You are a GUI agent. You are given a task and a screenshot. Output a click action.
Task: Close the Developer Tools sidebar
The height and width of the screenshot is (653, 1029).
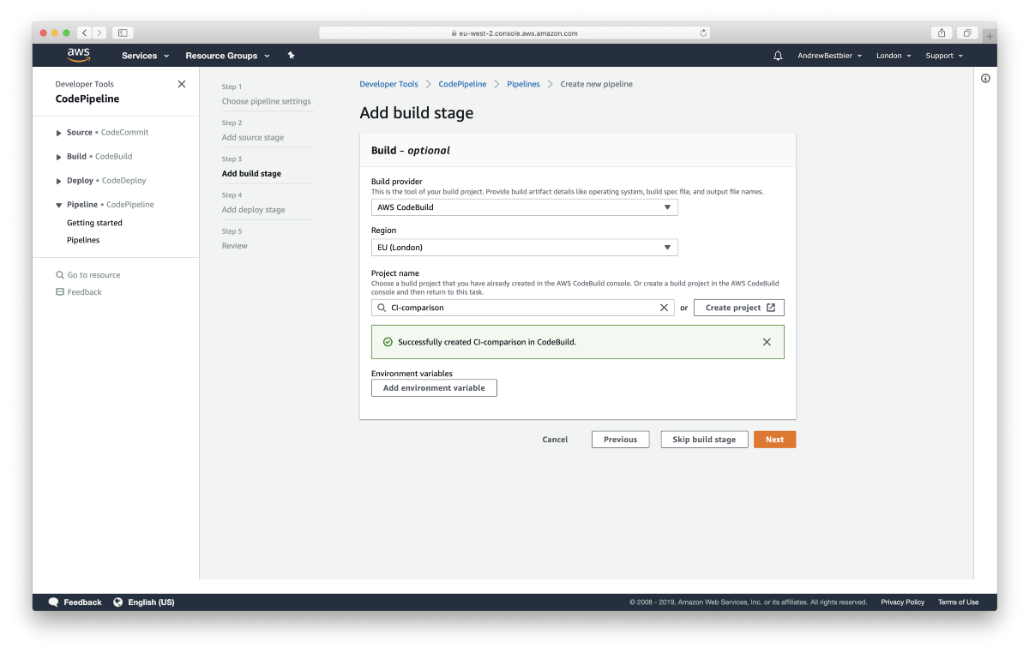pyautogui.click(x=181, y=84)
